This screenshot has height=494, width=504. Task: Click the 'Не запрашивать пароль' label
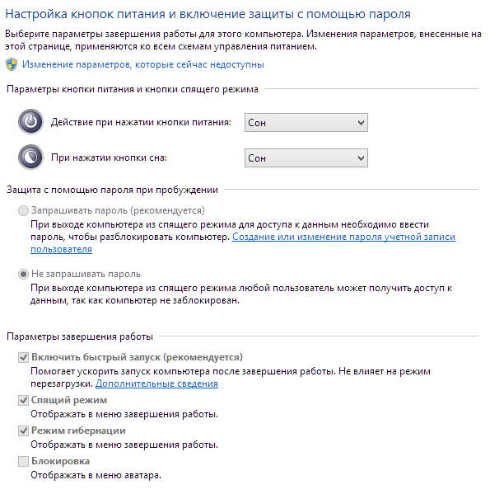click(x=86, y=274)
